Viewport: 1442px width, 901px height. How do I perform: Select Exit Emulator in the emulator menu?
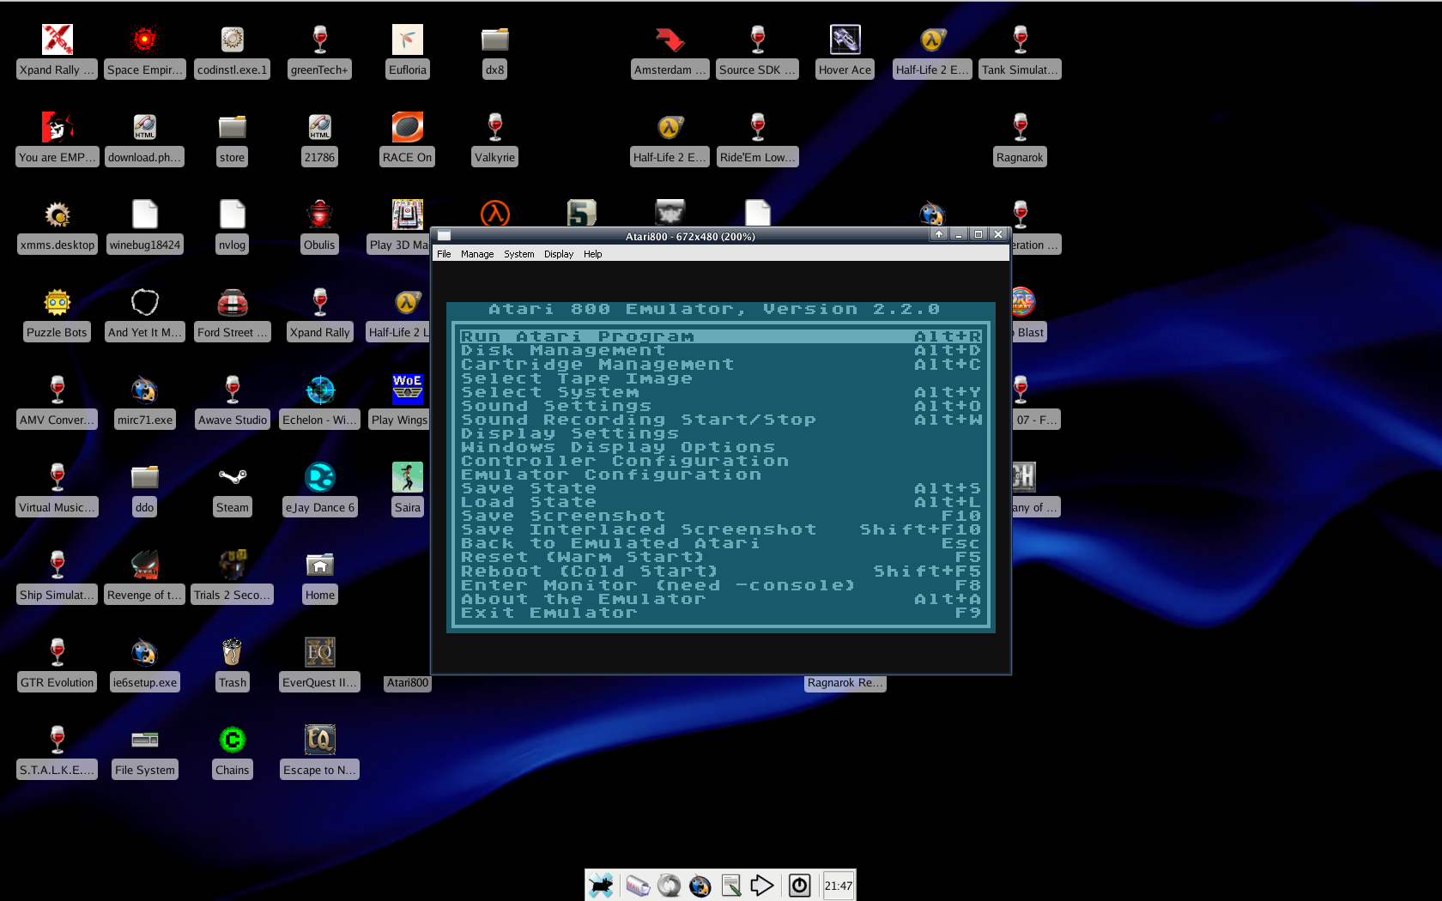click(549, 613)
